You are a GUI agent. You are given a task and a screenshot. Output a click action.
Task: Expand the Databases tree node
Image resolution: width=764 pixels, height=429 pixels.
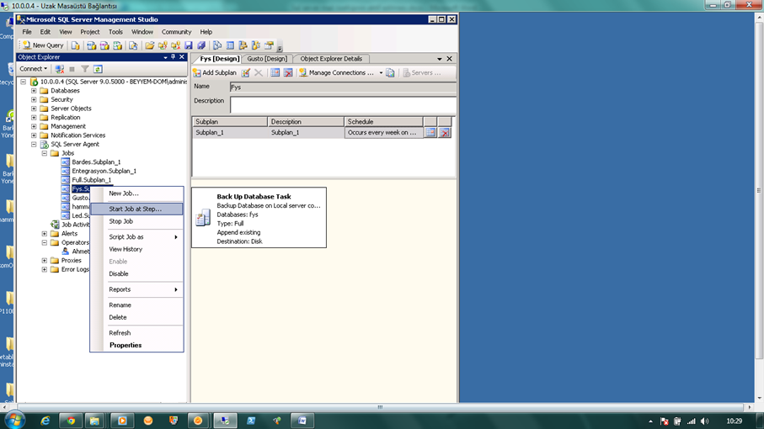point(35,91)
